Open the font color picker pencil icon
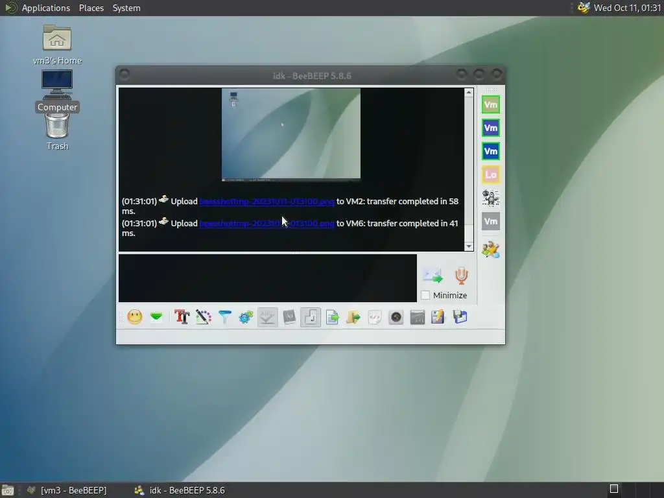 (203, 316)
